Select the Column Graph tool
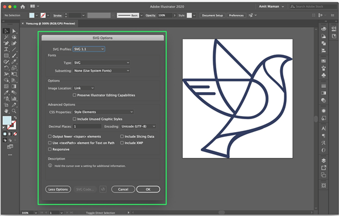 [x=14, y=99]
